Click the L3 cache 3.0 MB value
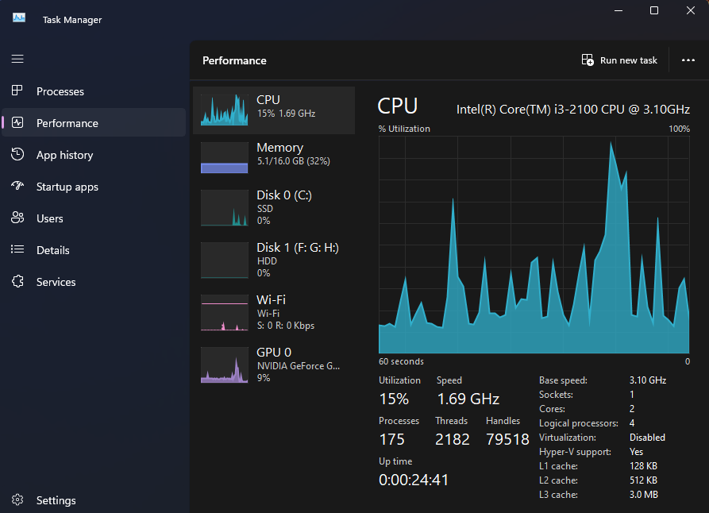Screen dimensions: 709x513 643,495
